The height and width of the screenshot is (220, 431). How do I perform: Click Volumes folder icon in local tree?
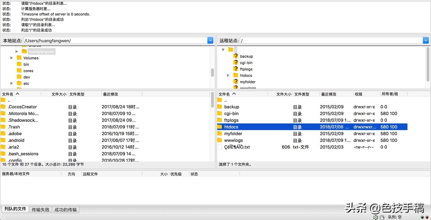pos(19,58)
